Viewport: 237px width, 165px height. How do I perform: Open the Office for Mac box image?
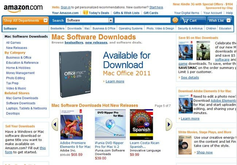pos(75,74)
